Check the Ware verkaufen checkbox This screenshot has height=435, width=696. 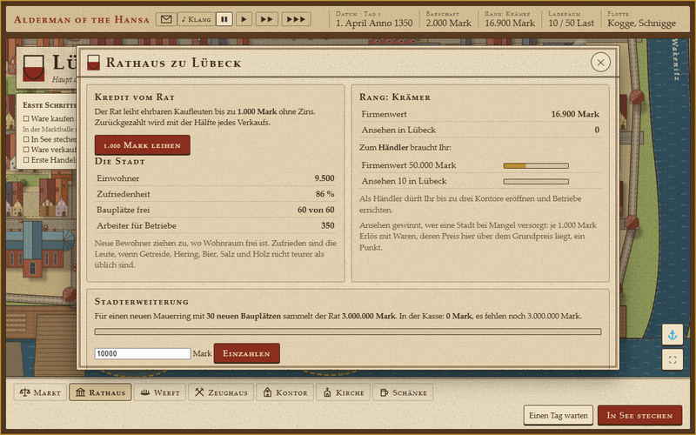point(26,150)
